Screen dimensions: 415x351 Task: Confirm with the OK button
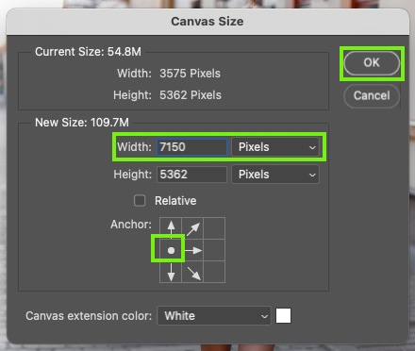(372, 63)
